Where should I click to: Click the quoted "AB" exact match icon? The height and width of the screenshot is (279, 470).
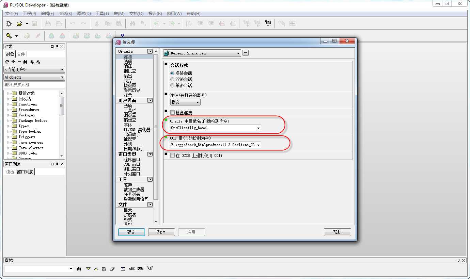pyautogui.click(x=150, y=268)
